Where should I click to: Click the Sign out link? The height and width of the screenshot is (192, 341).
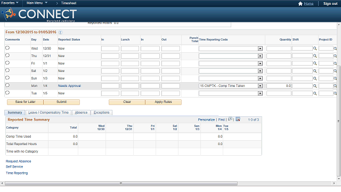330,4
